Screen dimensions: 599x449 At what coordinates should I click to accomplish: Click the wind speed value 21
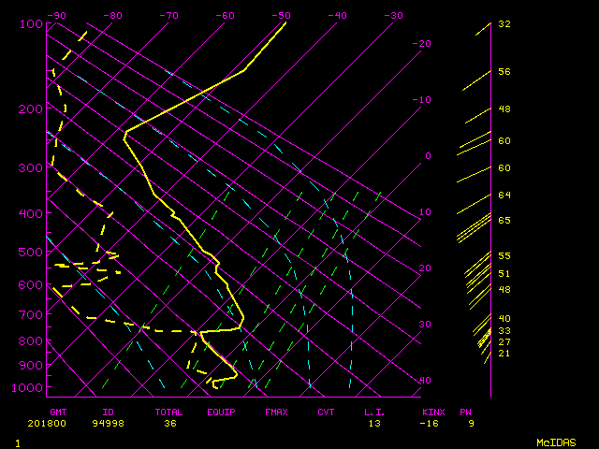click(x=504, y=354)
